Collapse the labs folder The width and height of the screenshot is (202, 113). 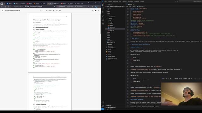coord(109,10)
